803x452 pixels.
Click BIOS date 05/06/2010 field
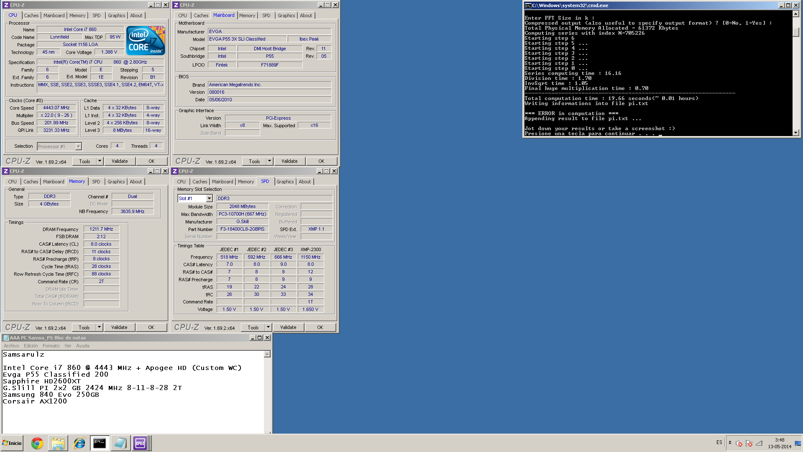(270, 100)
